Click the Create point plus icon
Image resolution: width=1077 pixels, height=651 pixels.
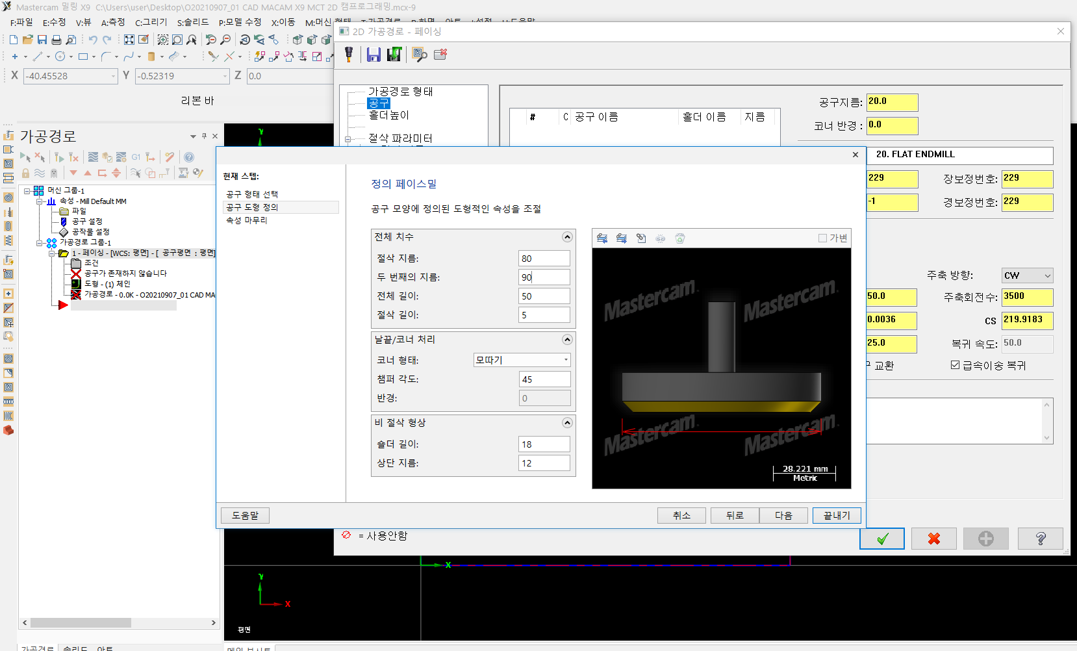click(15, 57)
